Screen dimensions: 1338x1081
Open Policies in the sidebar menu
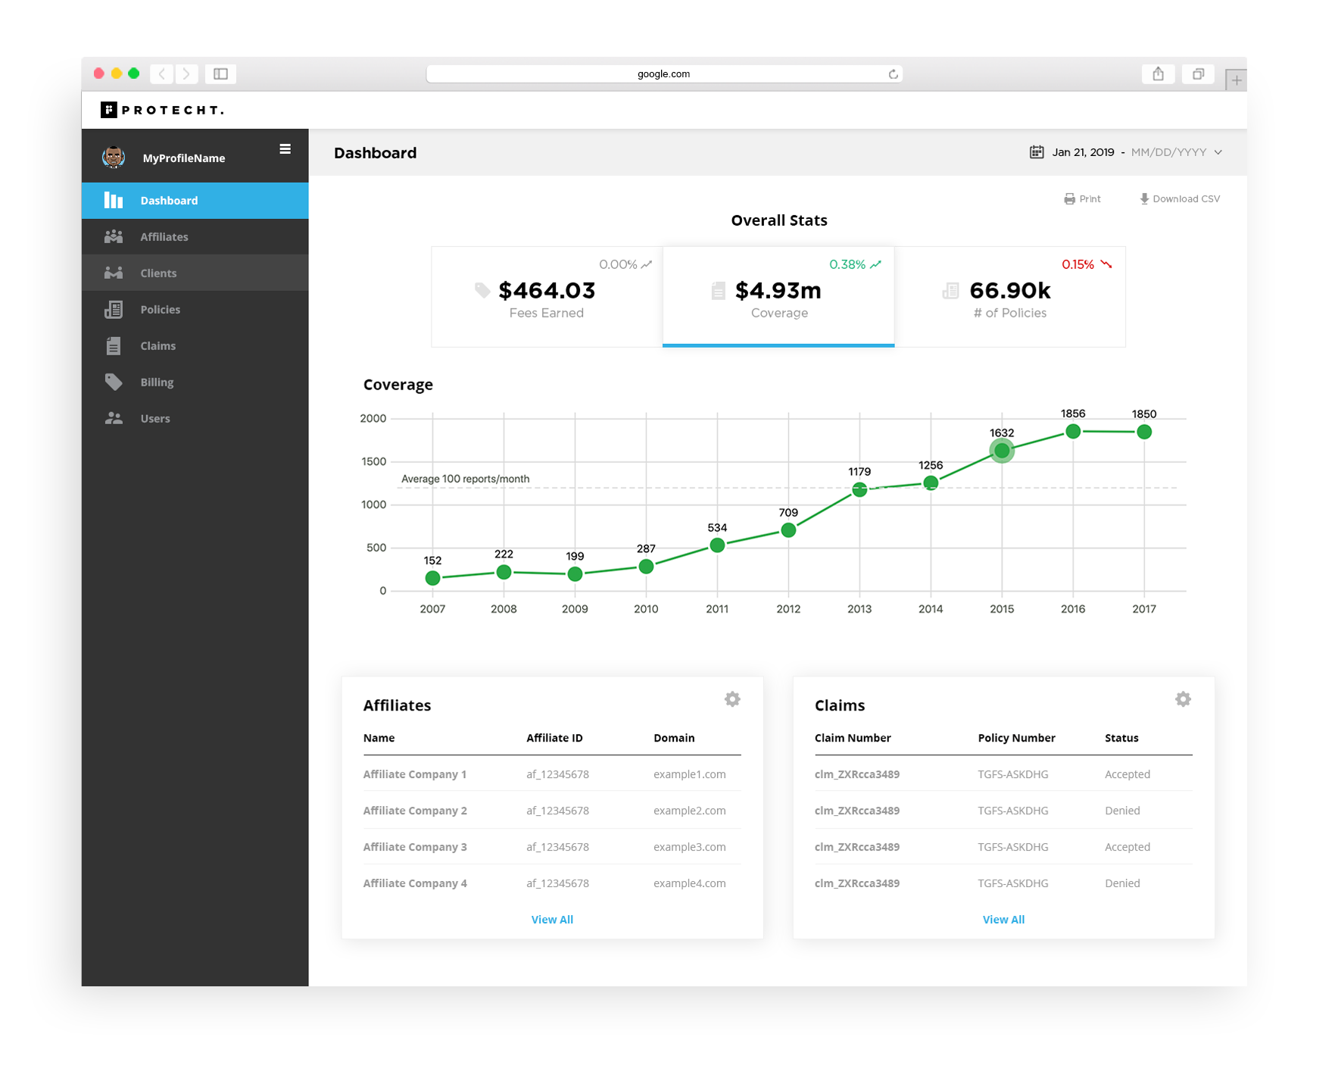pos(160,310)
